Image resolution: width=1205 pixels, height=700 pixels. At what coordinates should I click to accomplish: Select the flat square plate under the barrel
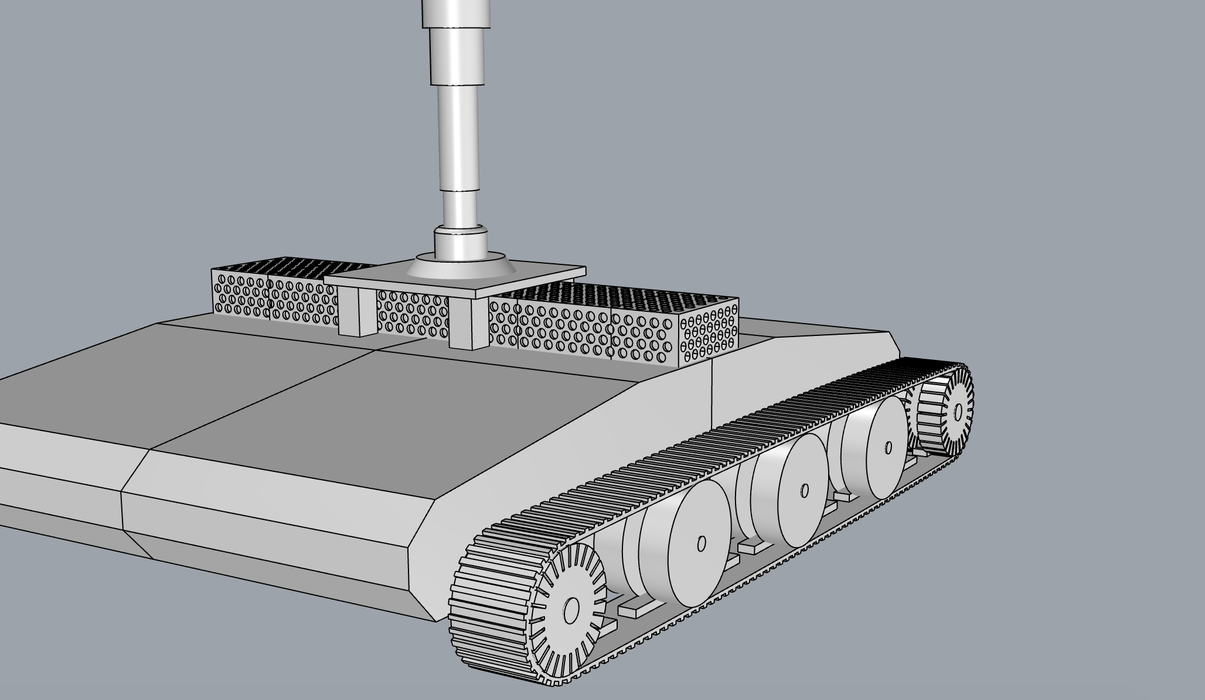pos(455,280)
